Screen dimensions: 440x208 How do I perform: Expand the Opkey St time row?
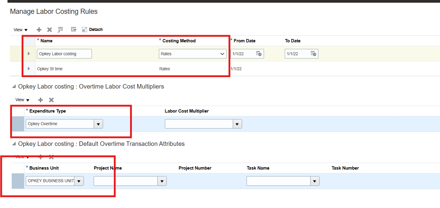click(x=29, y=69)
